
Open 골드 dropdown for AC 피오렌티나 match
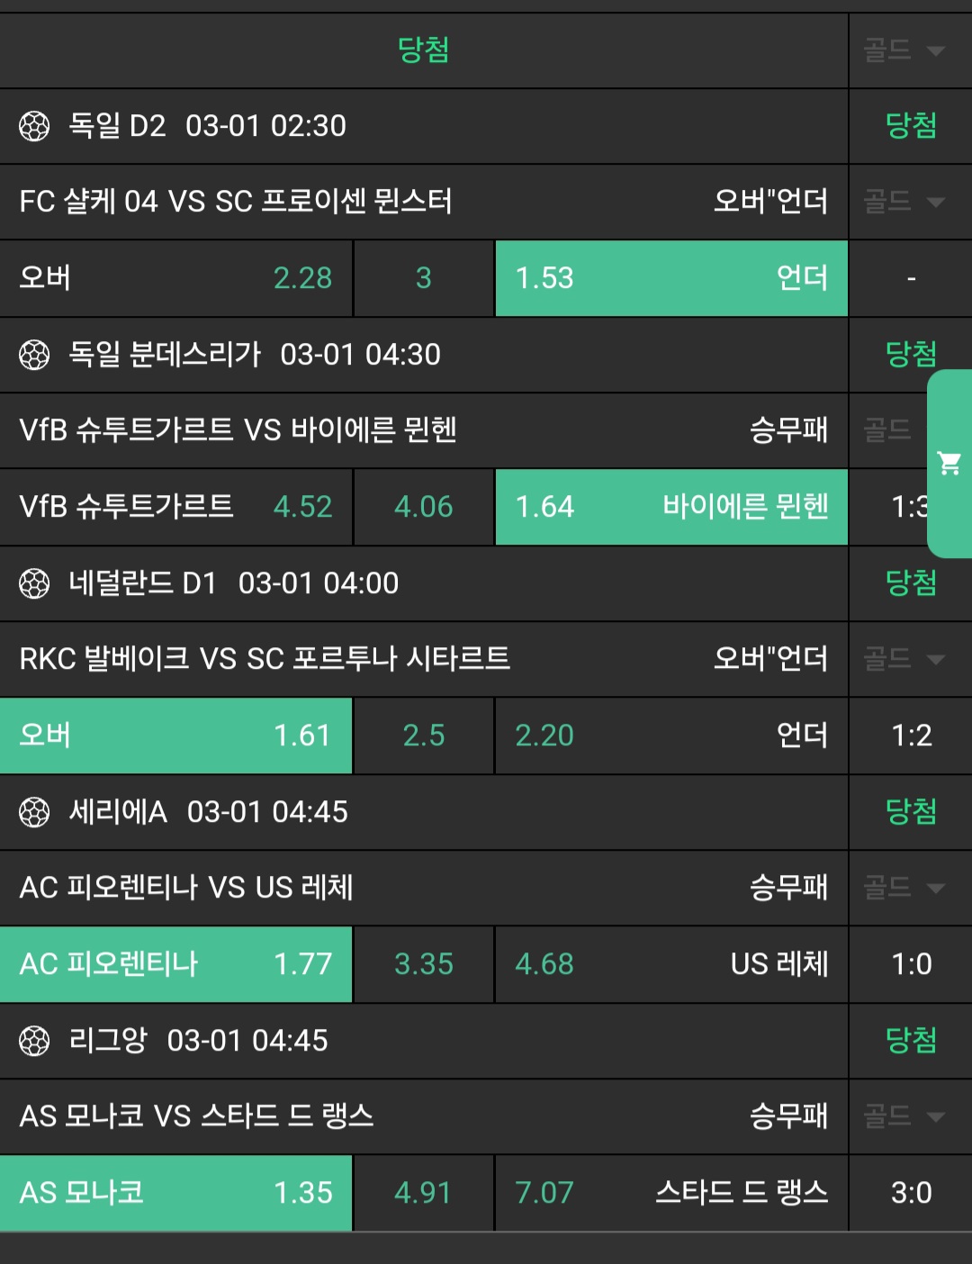pos(905,888)
